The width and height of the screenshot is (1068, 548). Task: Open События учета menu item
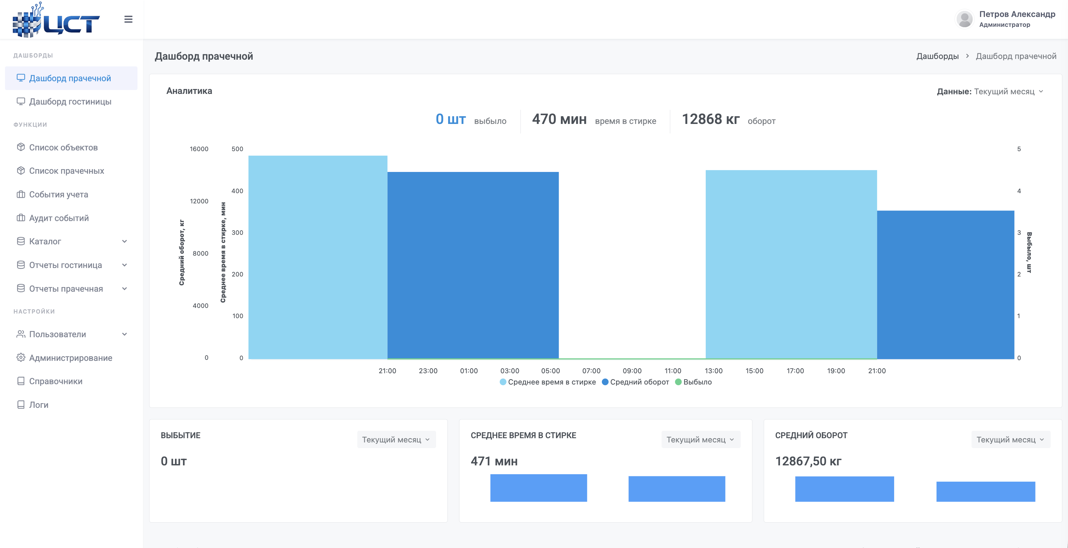pos(71,194)
